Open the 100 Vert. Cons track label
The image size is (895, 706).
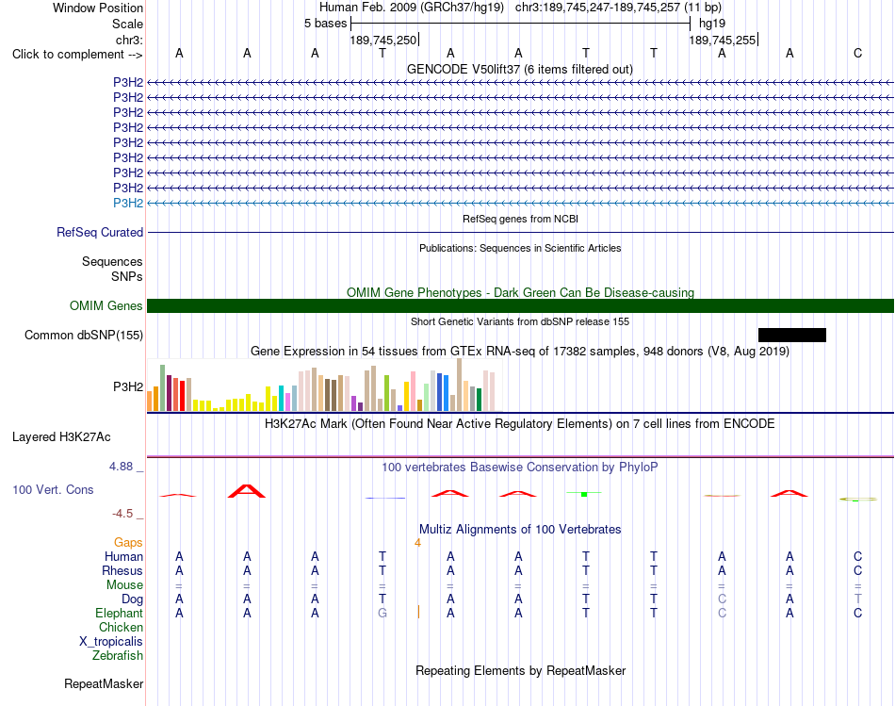tap(53, 489)
